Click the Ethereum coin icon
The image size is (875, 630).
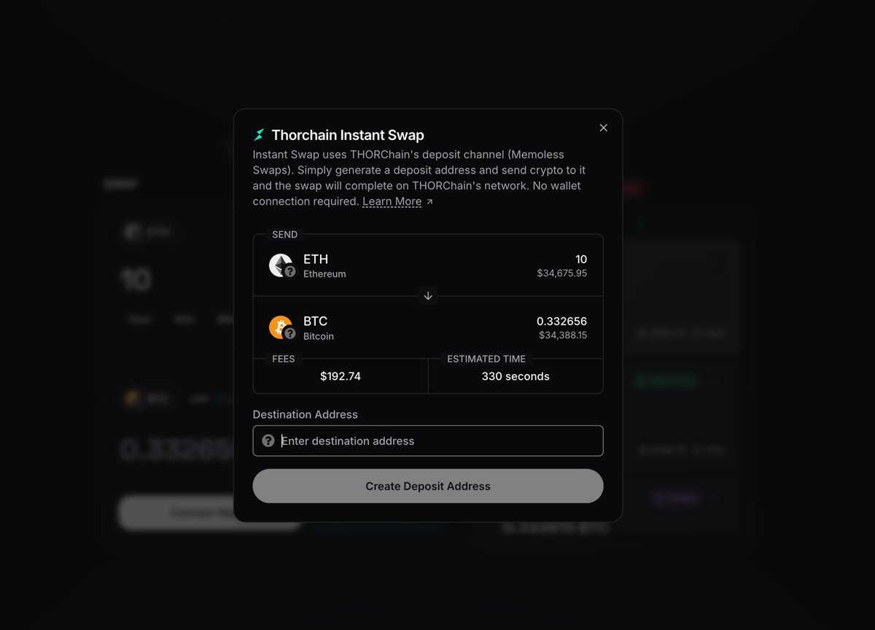coord(281,265)
